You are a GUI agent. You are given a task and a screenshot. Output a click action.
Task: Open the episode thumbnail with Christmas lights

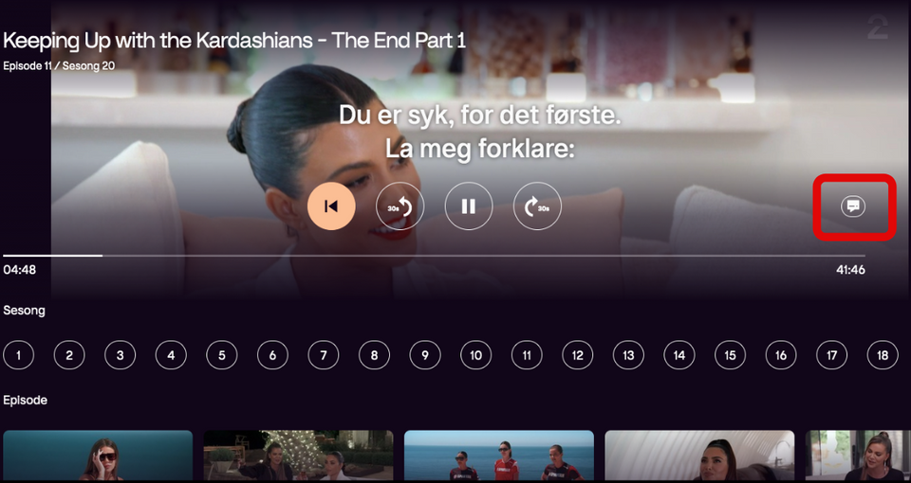[x=298, y=456]
